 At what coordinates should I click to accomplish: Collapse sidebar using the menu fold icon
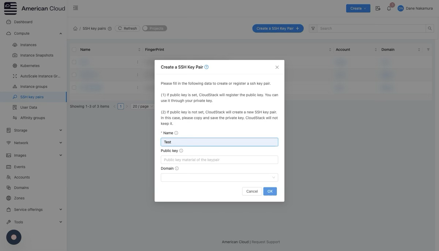pyautogui.click(x=75, y=8)
